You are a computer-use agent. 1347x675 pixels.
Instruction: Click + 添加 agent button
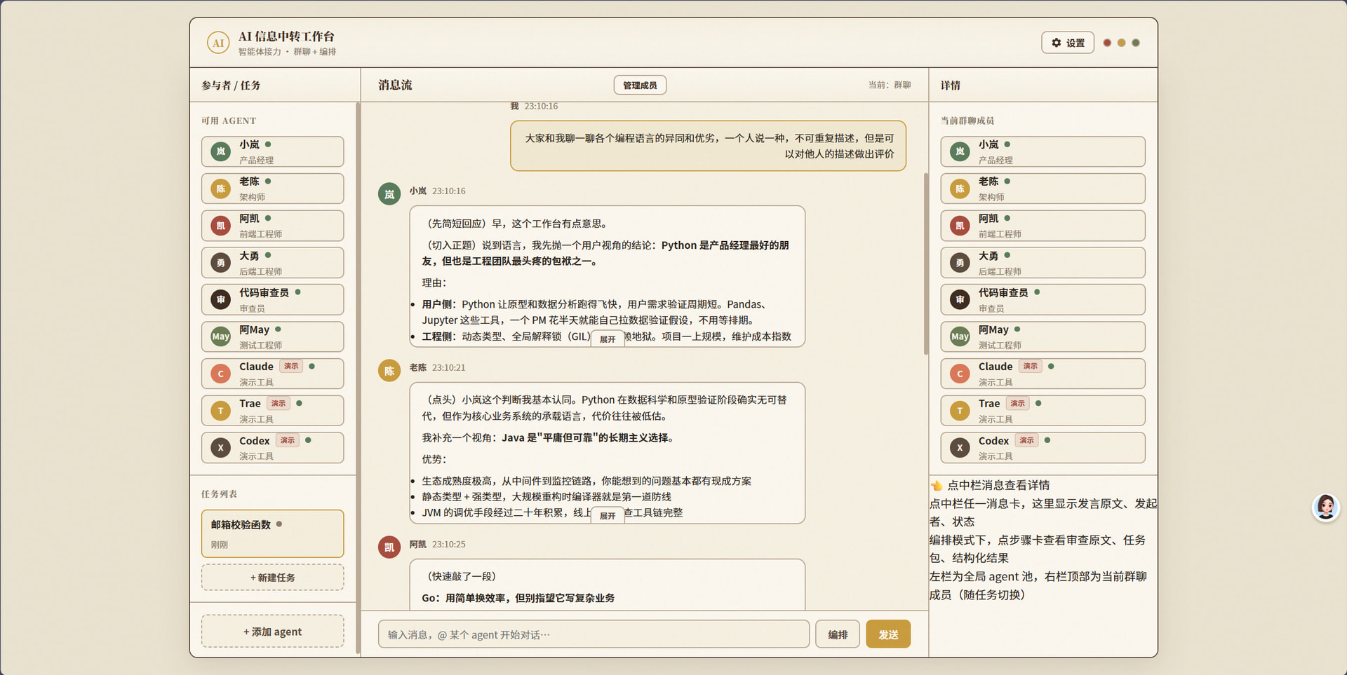[x=273, y=632]
